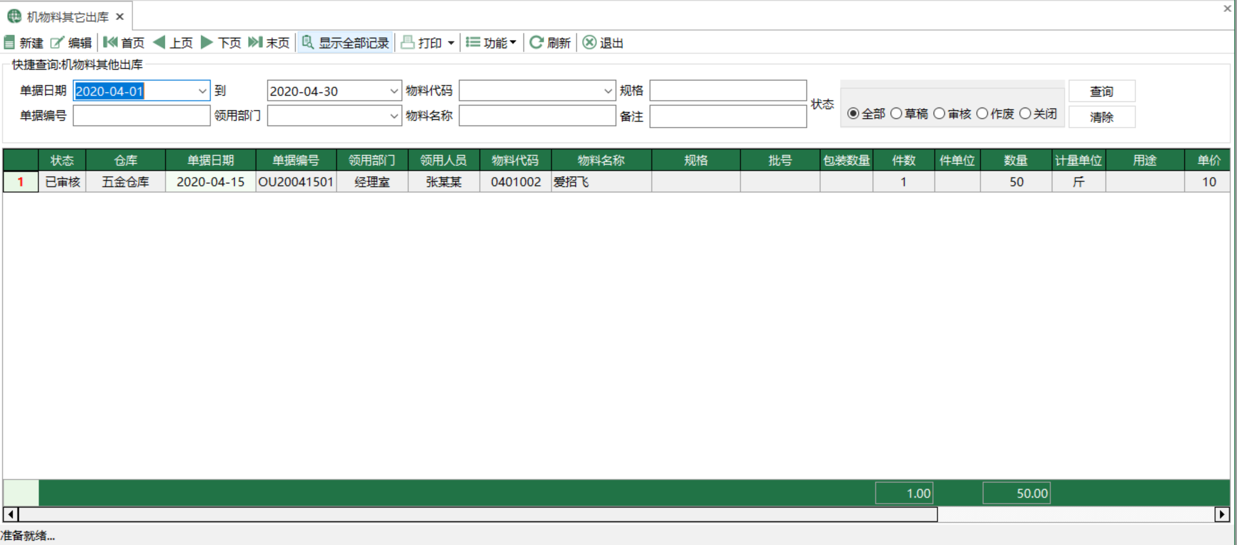Click the 单据日期 column header
Image resolution: width=1237 pixels, height=545 pixels.
[x=211, y=160]
